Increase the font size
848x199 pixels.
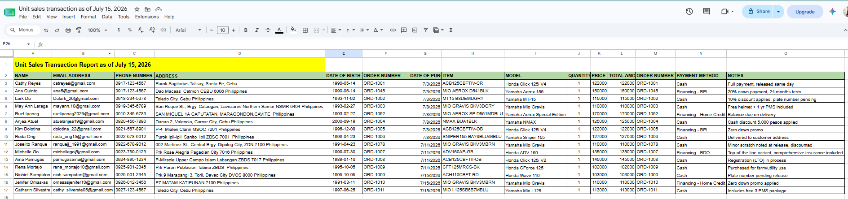[234, 30]
